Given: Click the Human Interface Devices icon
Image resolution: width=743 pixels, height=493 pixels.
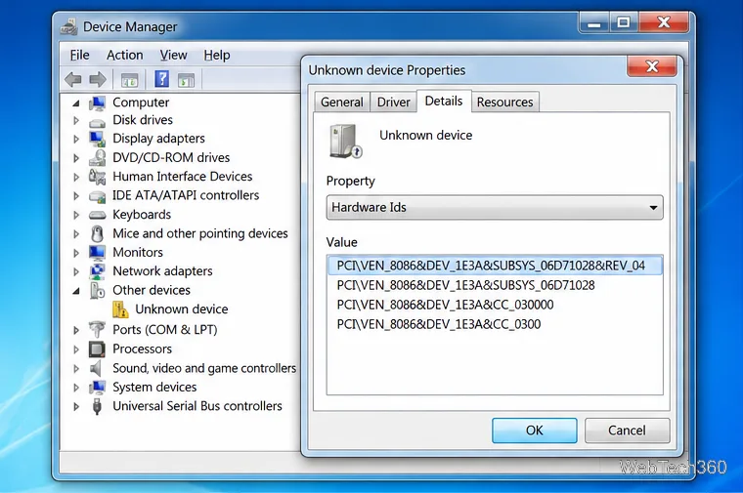Looking at the screenshot, I should (x=98, y=177).
